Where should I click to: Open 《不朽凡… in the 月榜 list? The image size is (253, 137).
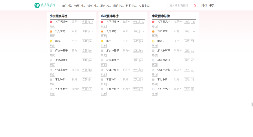pos(113,22)
